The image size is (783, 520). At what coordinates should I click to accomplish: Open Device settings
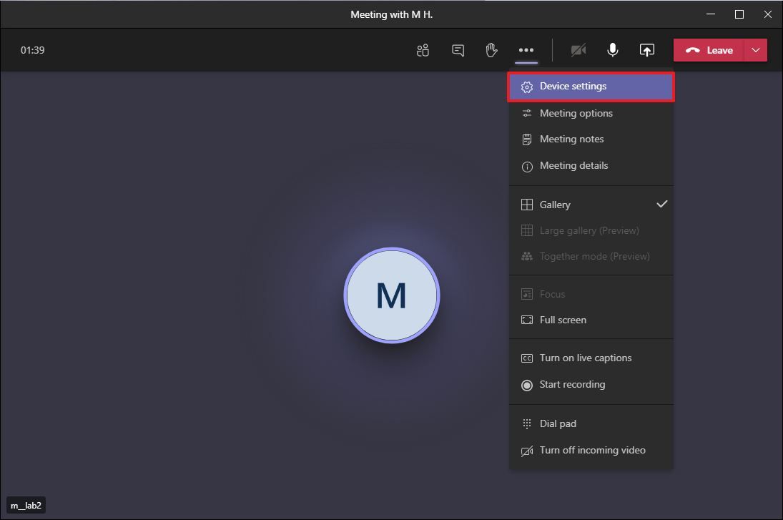coord(573,86)
